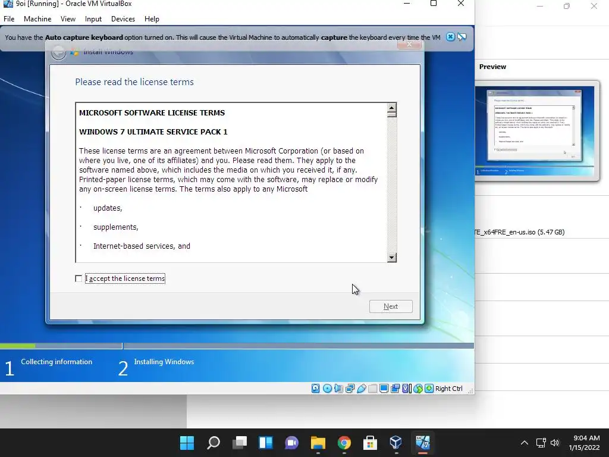The height and width of the screenshot is (457, 609).
Task: Click the VirtualBox window title bar icon
Action: point(8,4)
